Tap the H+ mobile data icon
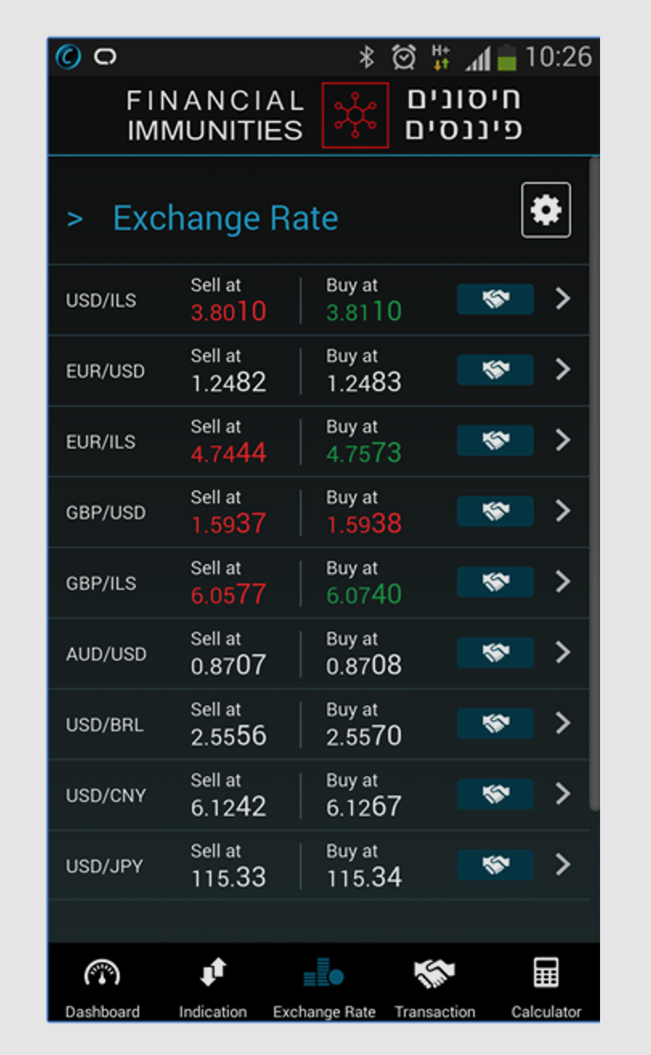This screenshot has height=1055, width=651. 441,57
